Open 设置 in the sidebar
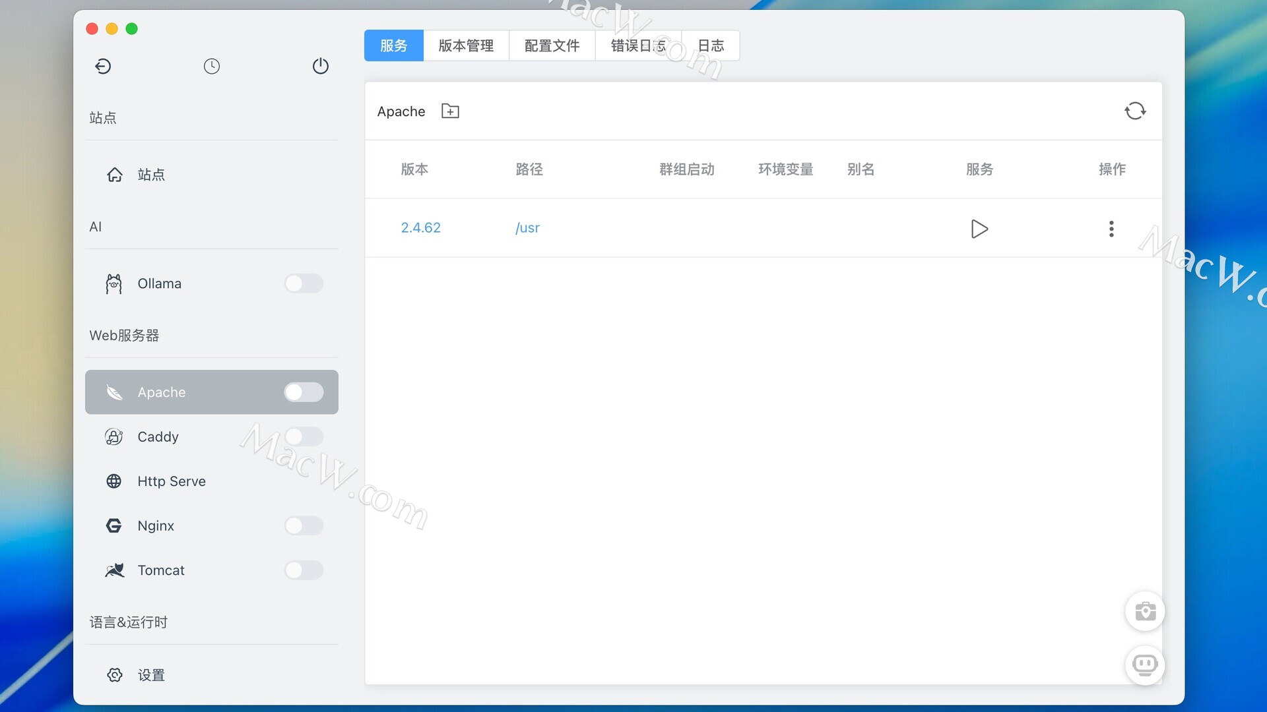Viewport: 1267px width, 712px height. [212, 675]
